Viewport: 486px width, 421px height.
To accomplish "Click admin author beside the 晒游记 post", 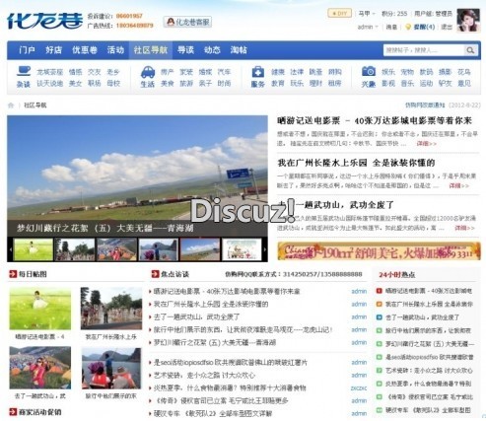I will (x=359, y=291).
